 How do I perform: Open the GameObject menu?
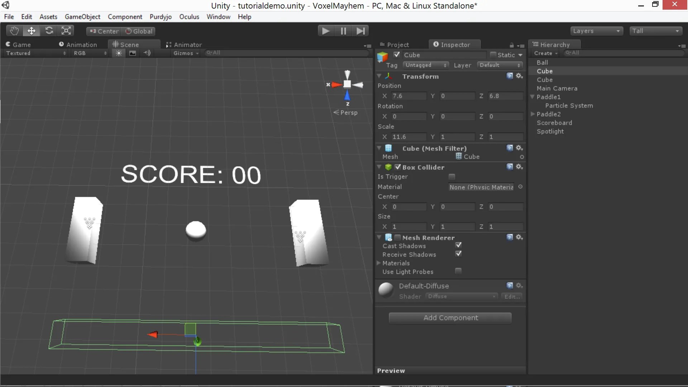click(82, 16)
